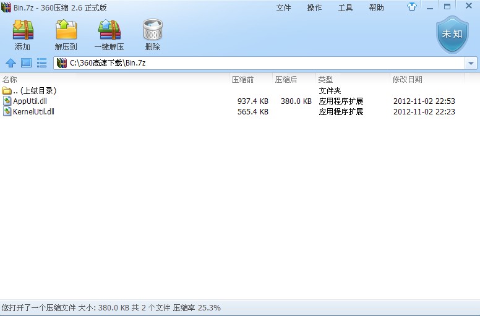The image size is (480, 316).
Task: Open the 帮助 menu
Action: click(376, 7)
